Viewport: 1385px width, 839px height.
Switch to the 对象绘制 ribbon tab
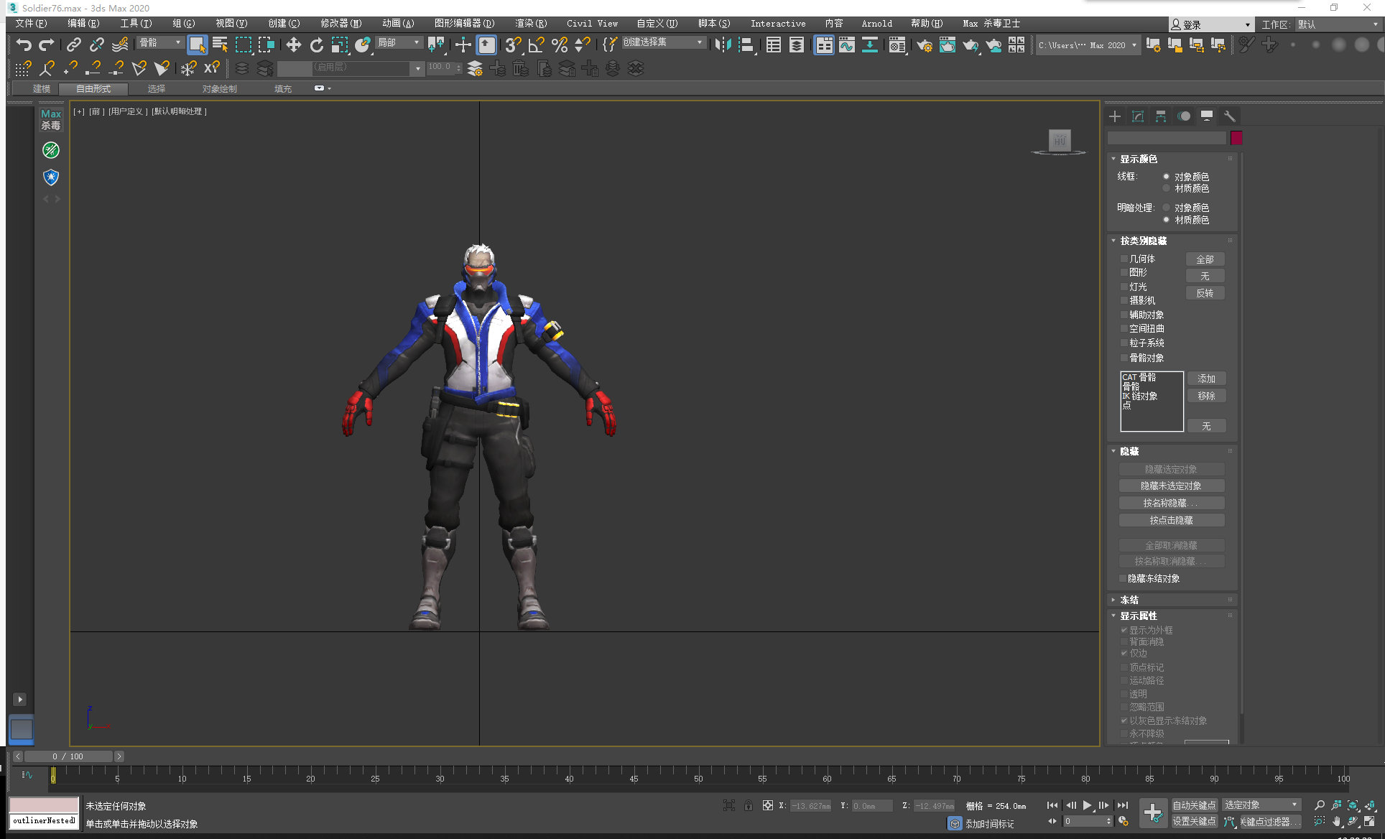click(x=219, y=89)
